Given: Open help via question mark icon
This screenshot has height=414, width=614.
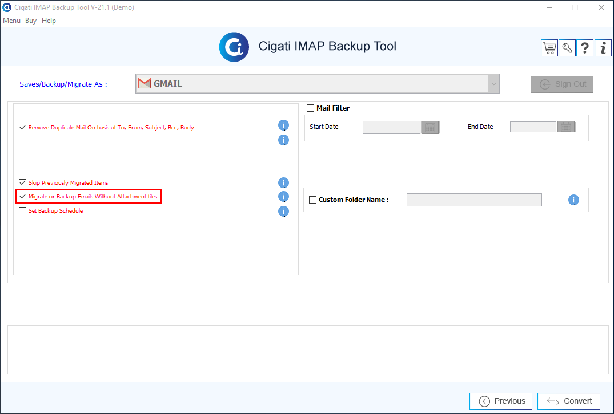Looking at the screenshot, I should (x=585, y=48).
